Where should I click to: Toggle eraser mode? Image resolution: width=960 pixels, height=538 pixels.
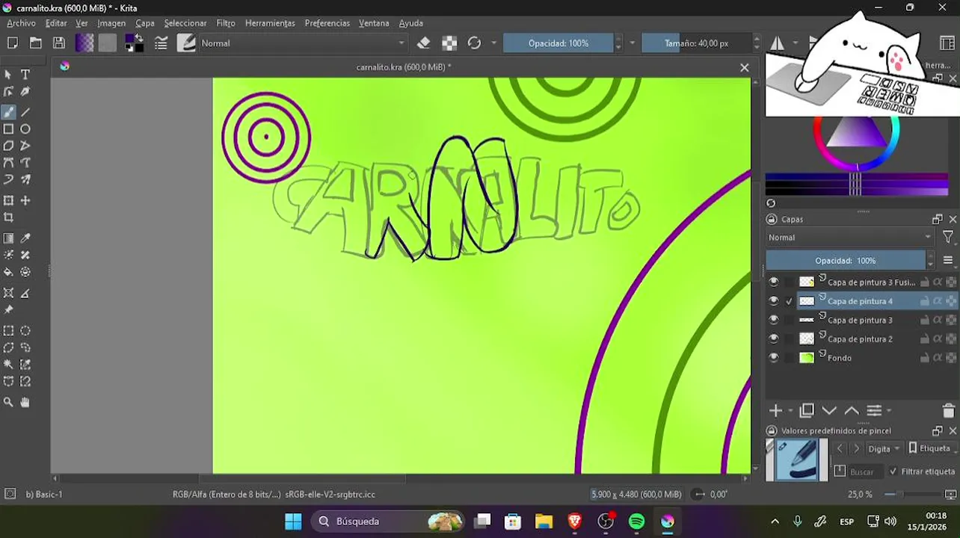424,43
